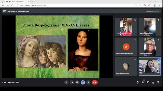
Task: Open the three-dot more options menu
Action: pos(88,82)
